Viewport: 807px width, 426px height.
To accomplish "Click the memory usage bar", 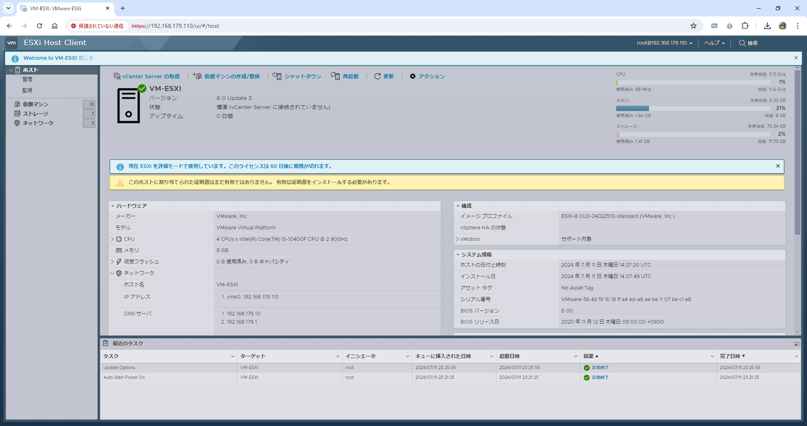I will 693,108.
